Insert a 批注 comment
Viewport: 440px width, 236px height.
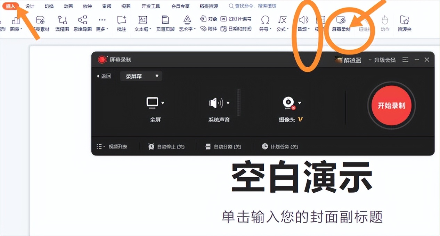121,23
